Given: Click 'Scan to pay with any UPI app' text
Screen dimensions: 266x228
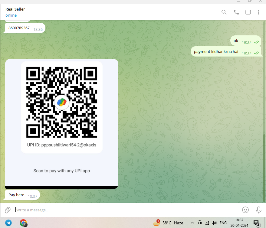Looking at the screenshot, I should pos(61,171).
